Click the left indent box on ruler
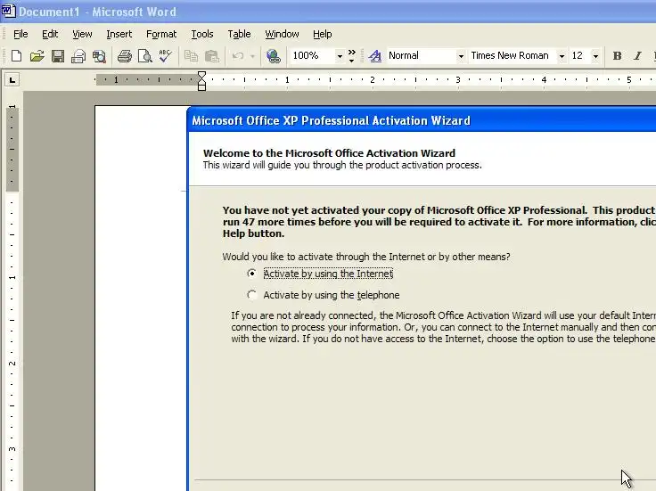This screenshot has height=491, width=656. click(201, 87)
